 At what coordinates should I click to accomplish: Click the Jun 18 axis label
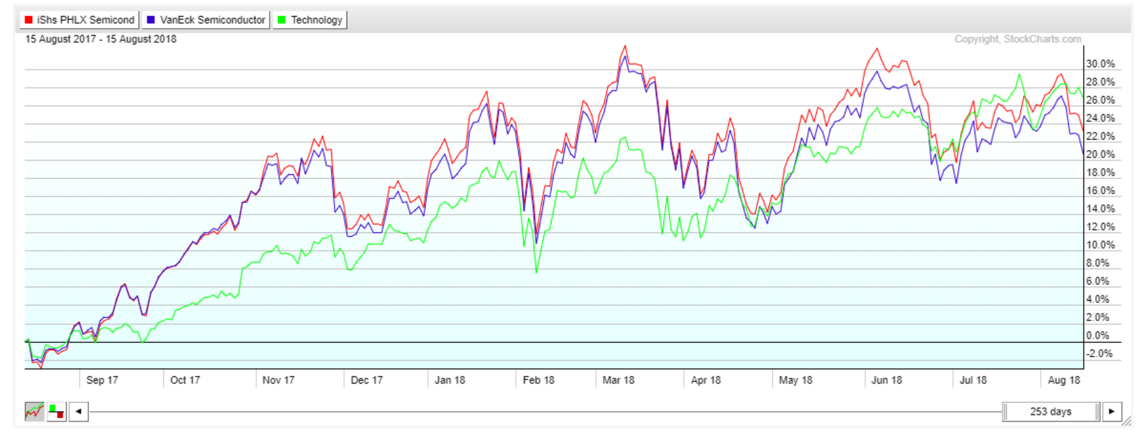pos(887,380)
